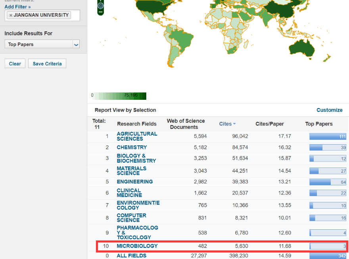Click the Top Papers column header
The height and width of the screenshot is (259, 349).
coord(318,124)
